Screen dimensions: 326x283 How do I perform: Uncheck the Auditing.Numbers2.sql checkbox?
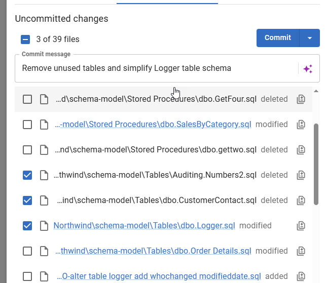(x=27, y=175)
